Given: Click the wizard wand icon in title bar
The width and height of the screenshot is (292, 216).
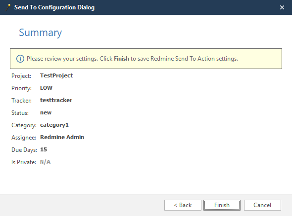Looking at the screenshot, I should 8,7.
